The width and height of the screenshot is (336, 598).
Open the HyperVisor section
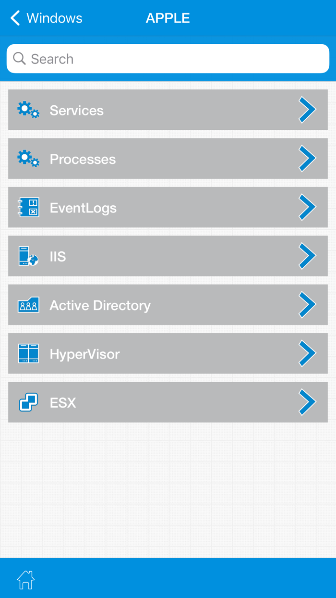pyautogui.click(x=168, y=353)
